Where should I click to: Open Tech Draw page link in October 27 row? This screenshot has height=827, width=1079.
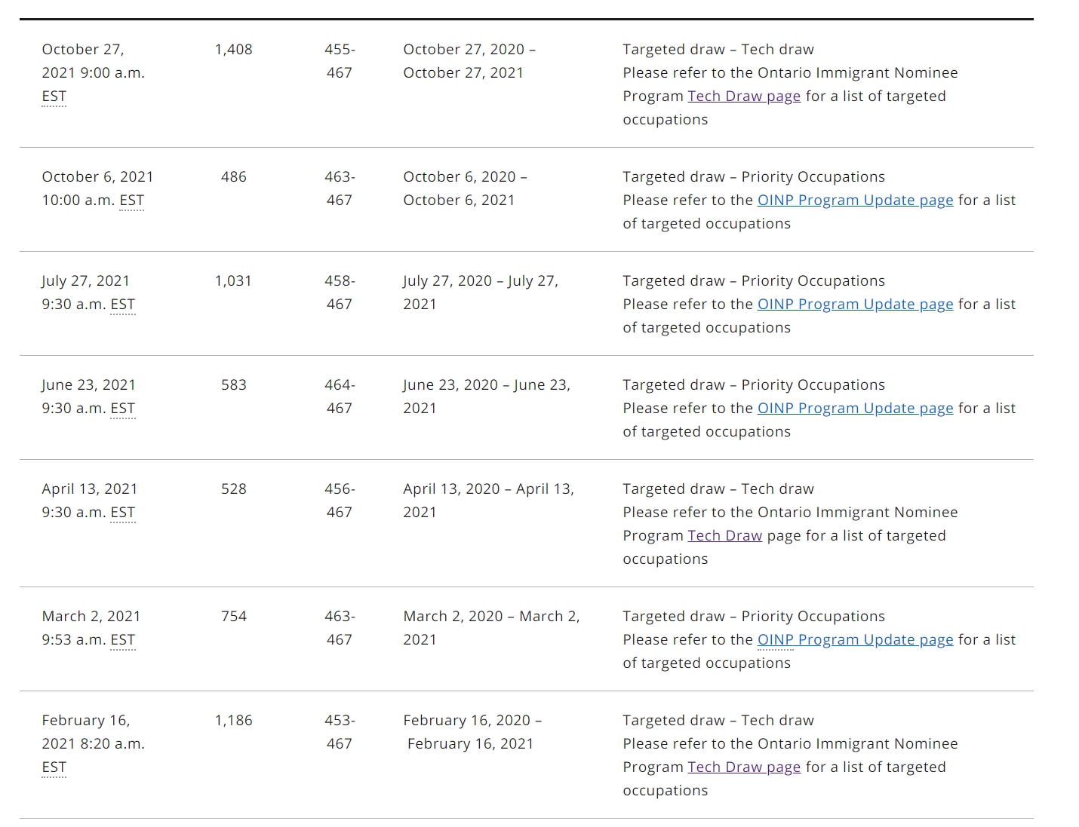[x=743, y=96]
